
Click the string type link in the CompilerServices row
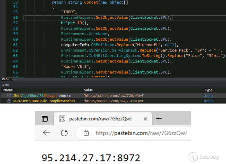[208, 101]
